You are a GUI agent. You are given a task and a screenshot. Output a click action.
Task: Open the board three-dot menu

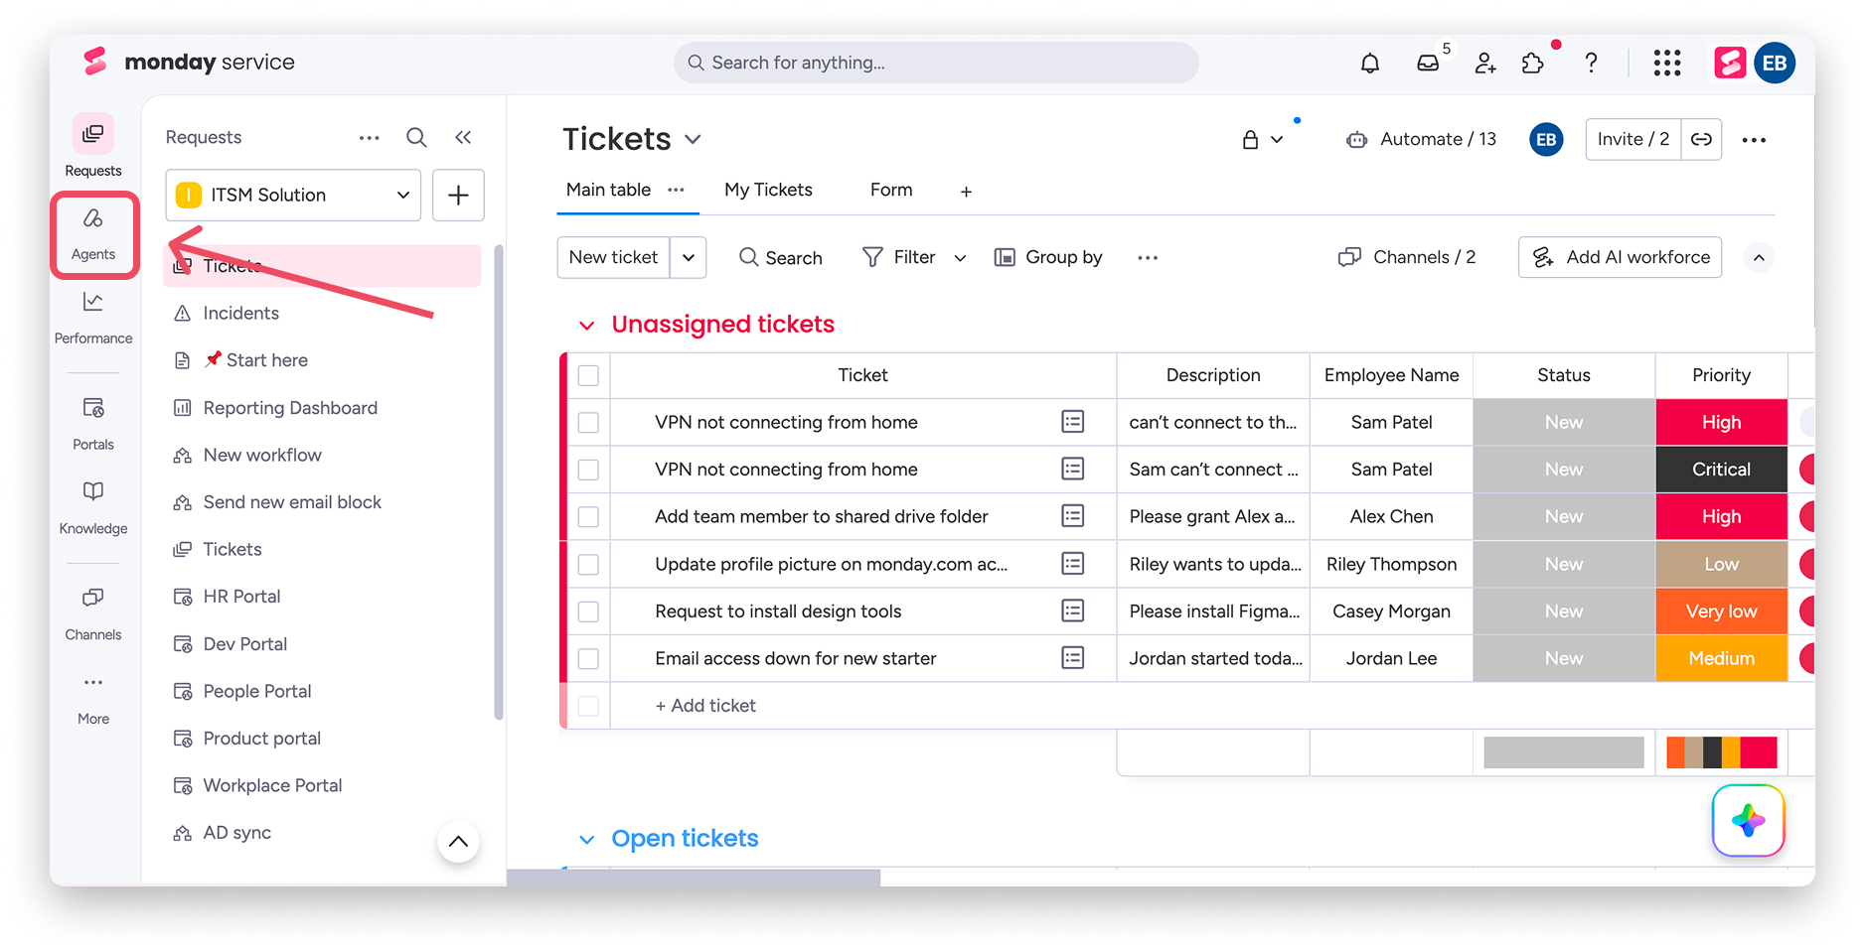tap(1754, 140)
